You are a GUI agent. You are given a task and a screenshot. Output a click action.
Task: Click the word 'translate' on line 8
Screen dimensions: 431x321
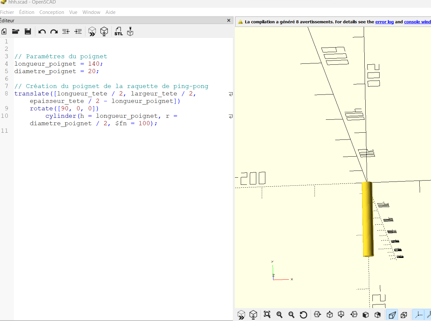tap(32, 94)
